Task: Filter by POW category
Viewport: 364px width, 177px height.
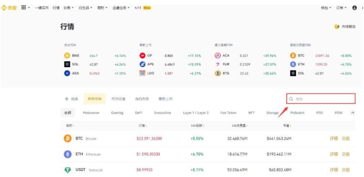Action: [x=339, y=113]
